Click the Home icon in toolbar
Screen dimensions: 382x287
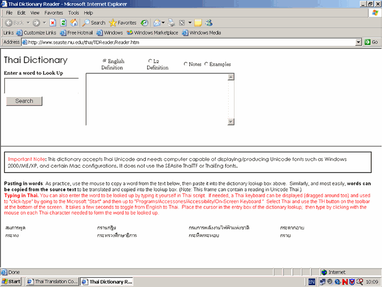point(74,23)
